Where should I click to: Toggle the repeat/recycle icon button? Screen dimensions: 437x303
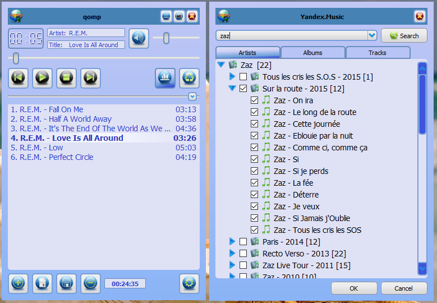click(x=189, y=78)
